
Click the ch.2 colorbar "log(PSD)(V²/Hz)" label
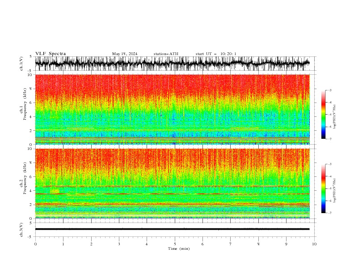(x=334, y=191)
